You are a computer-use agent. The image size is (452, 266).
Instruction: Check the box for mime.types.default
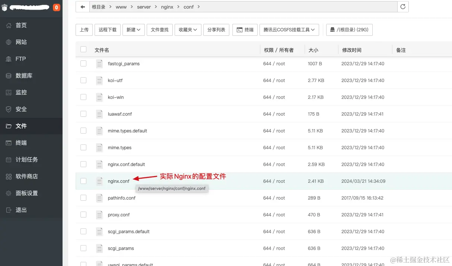(83, 131)
